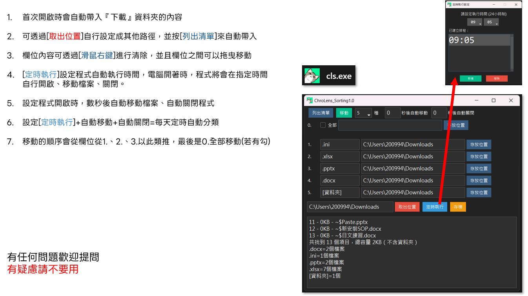Viewport: 528px width, 296px height.
Task: Close the 定時執行設定 dialog
Action: (515, 4)
